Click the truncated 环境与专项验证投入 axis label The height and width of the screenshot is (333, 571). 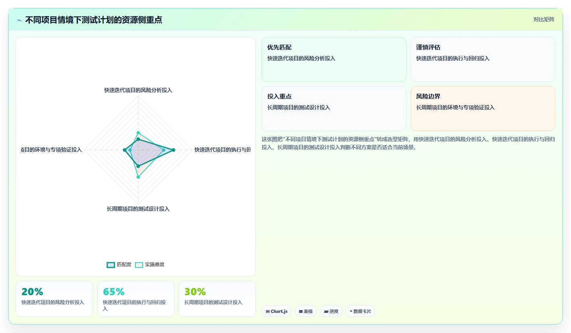coord(52,150)
